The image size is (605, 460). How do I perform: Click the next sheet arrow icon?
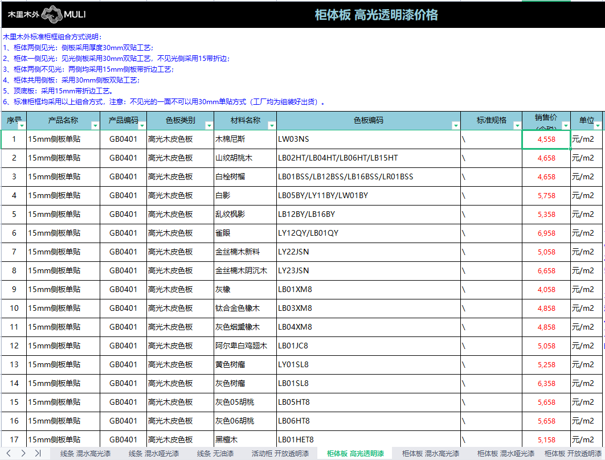click(23, 453)
